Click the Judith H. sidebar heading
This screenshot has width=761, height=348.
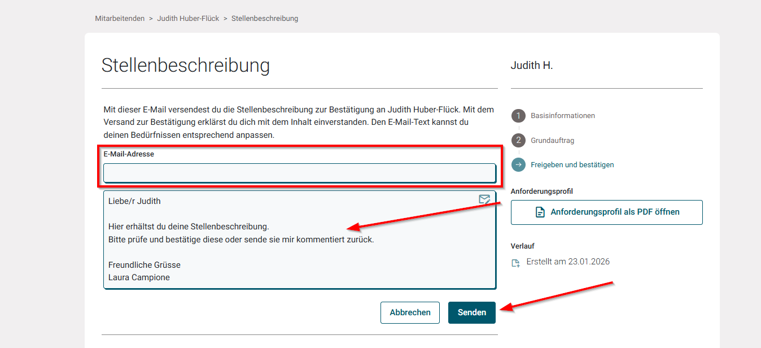coord(531,65)
